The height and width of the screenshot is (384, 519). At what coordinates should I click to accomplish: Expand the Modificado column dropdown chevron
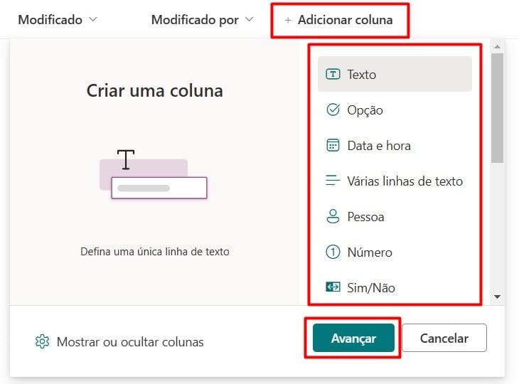(93, 19)
